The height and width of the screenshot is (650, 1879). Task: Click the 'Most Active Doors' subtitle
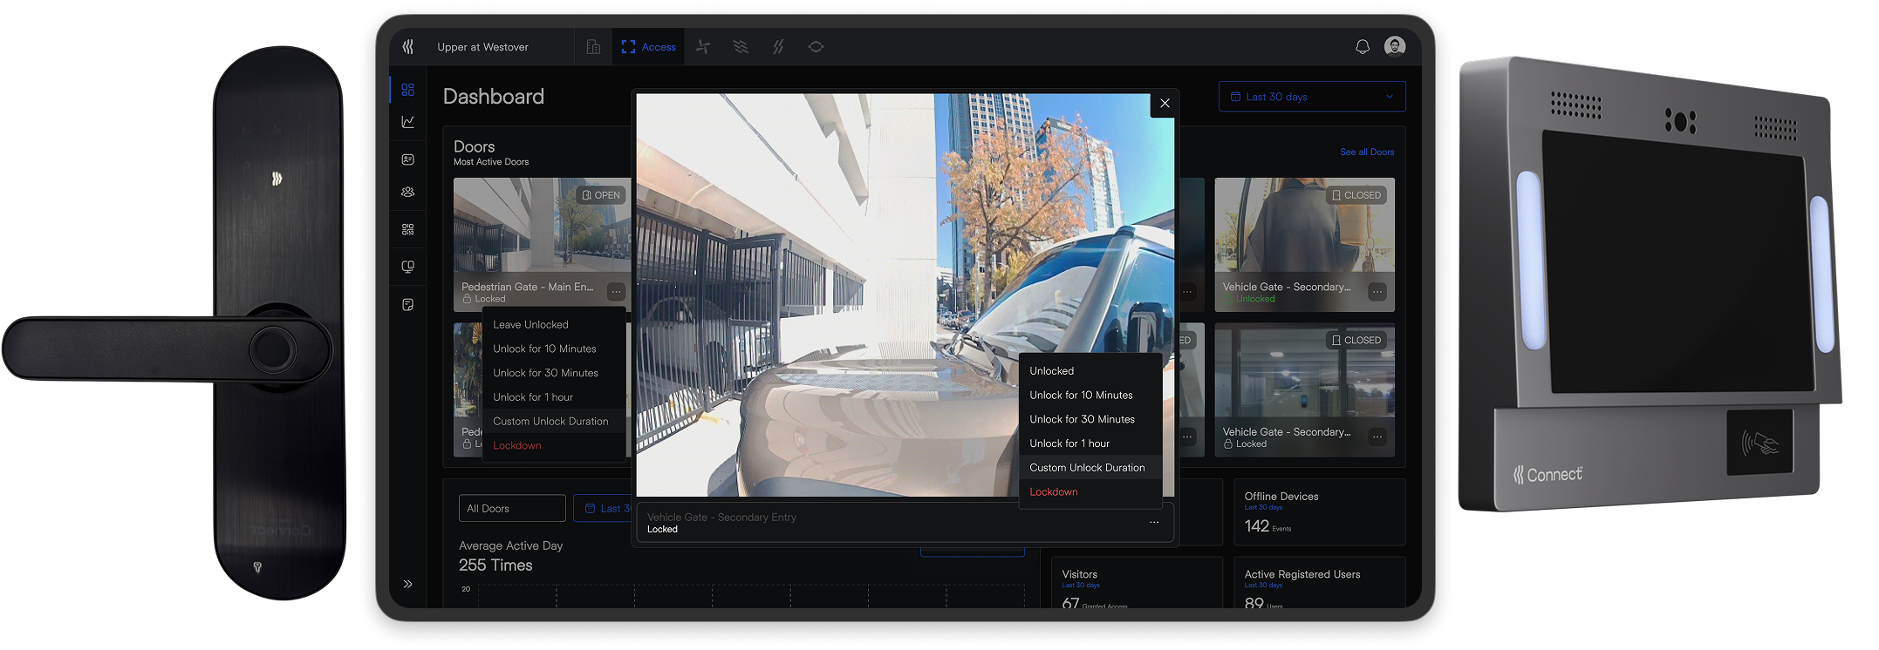(491, 162)
